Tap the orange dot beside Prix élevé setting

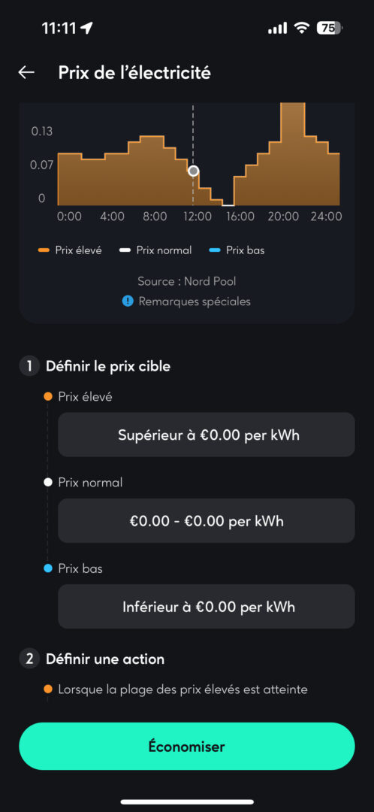48,397
